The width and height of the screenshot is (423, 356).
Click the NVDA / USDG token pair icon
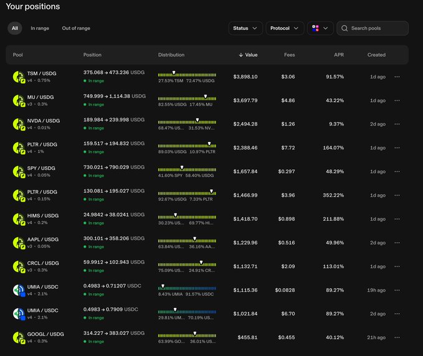coord(19,124)
